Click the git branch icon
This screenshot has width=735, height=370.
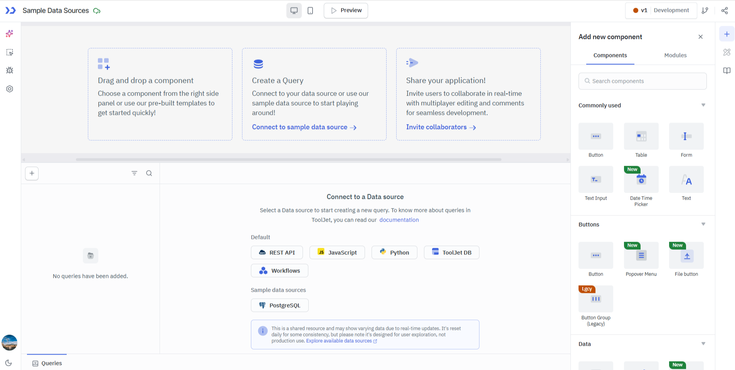tap(705, 10)
